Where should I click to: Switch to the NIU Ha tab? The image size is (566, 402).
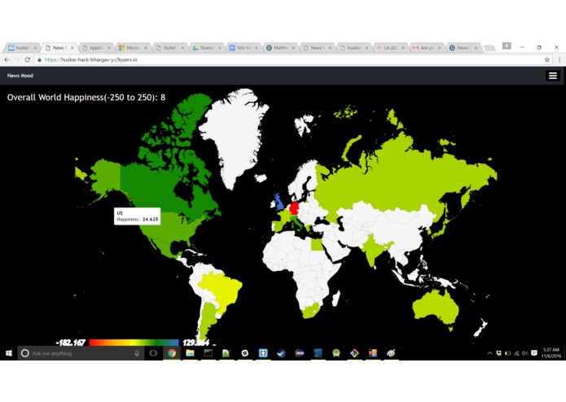pos(244,47)
